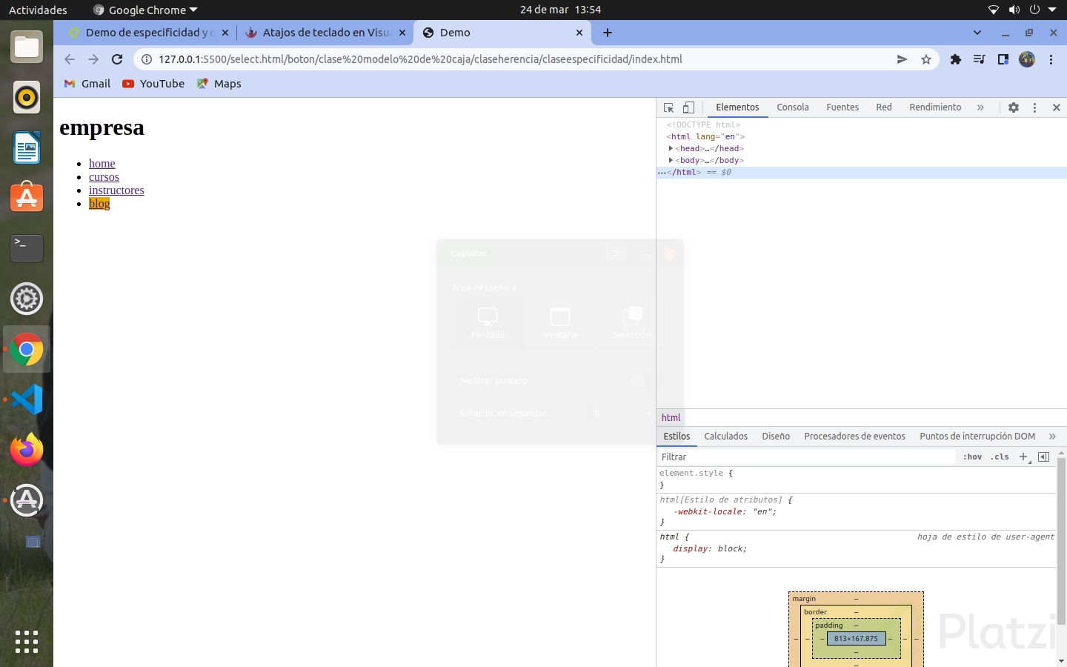
Task: Select the html breadcrumb in DevTools
Action: 671,417
